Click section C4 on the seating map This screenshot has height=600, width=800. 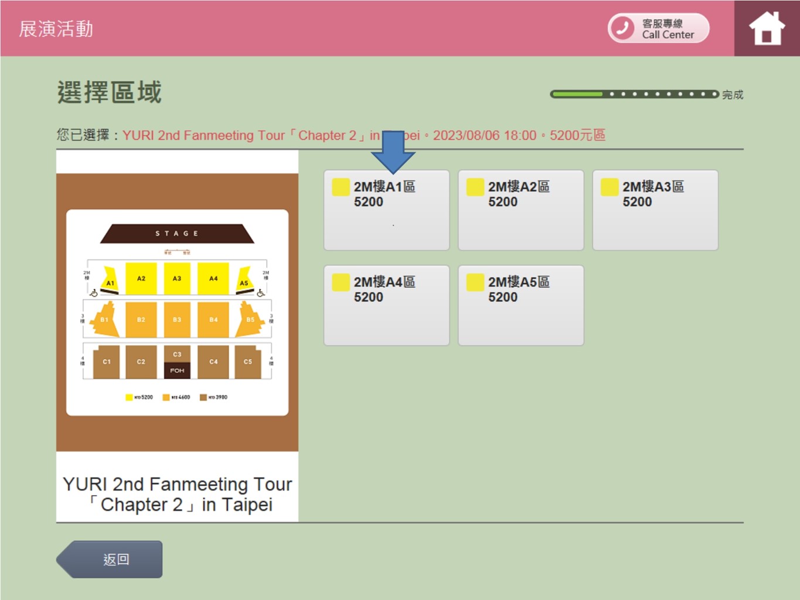213,362
